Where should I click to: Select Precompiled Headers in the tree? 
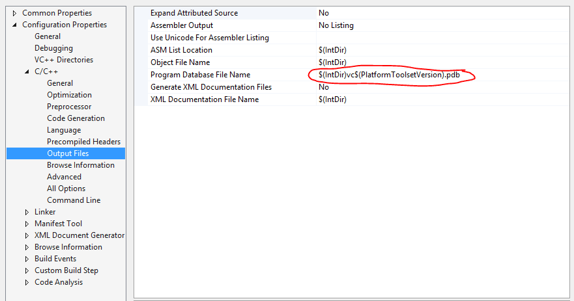click(83, 142)
